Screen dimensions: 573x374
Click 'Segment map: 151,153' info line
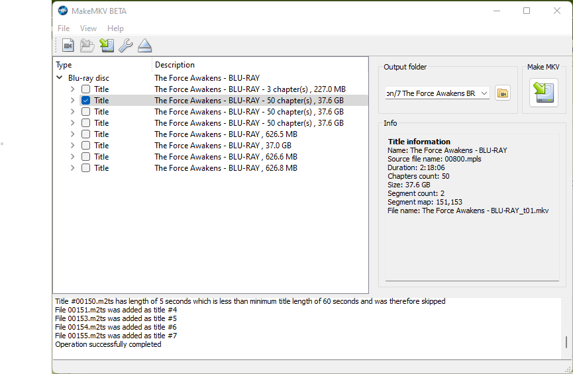pyautogui.click(x=425, y=202)
